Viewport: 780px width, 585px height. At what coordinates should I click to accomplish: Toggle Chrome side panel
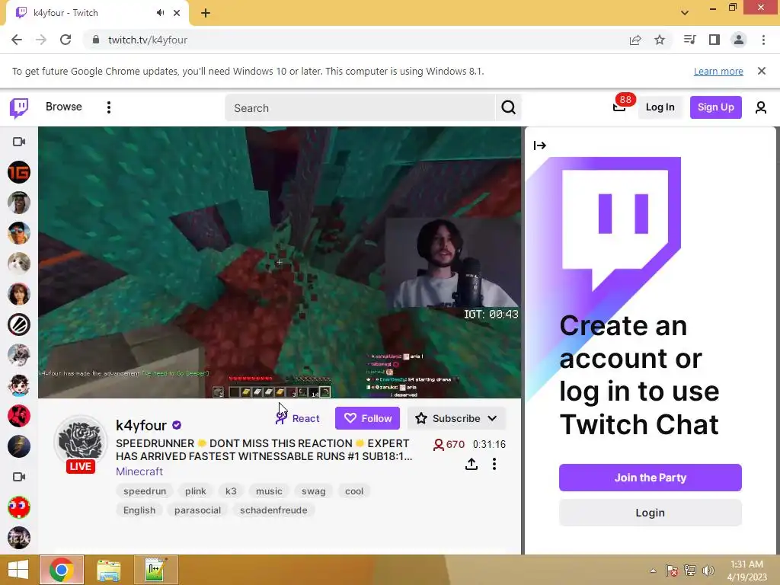pyautogui.click(x=714, y=40)
